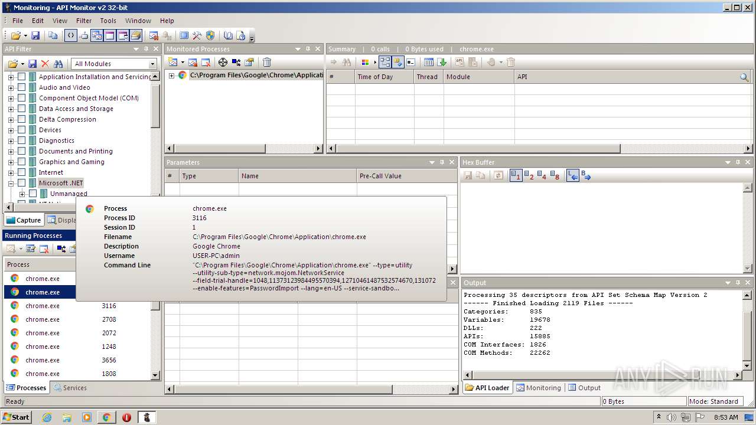Click the Windows Media Player taskbar icon

pyautogui.click(x=87, y=417)
